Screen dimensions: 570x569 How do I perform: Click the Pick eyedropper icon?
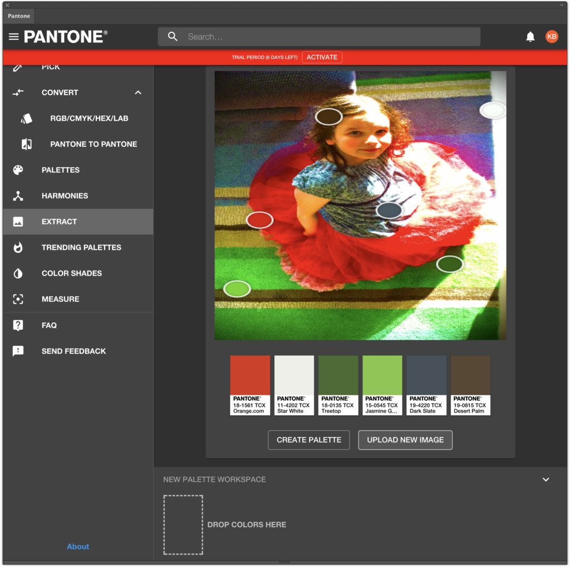pos(18,67)
